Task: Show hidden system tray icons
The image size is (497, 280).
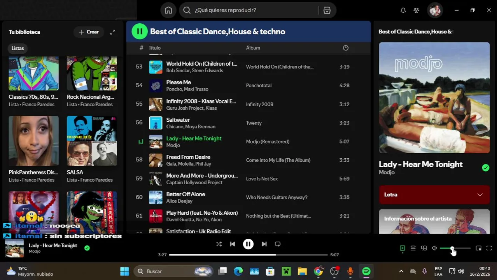Action: coord(401,271)
